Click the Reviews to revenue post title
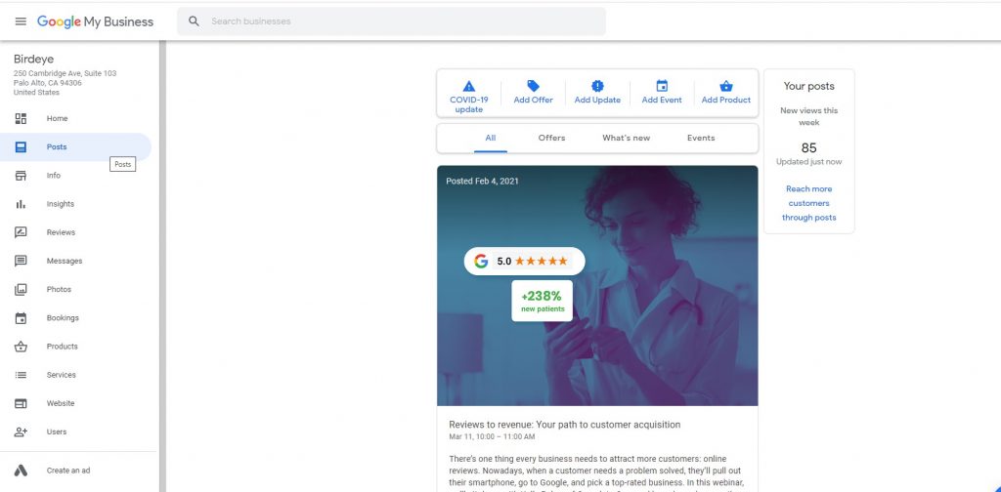Viewport: 1001px width, 492px height. click(x=564, y=425)
